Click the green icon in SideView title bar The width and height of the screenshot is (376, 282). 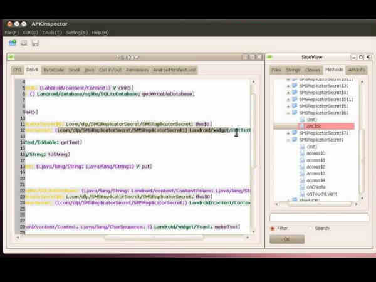point(269,57)
